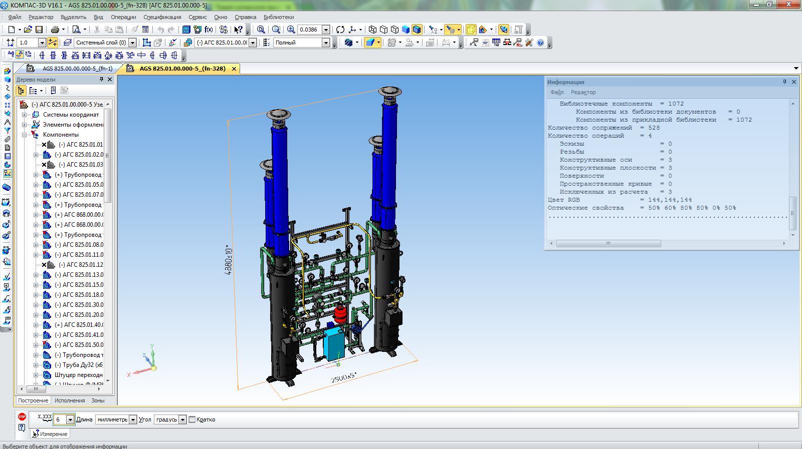The height and width of the screenshot is (449, 802).
Task: Click the Save document icon
Action: coord(39,30)
